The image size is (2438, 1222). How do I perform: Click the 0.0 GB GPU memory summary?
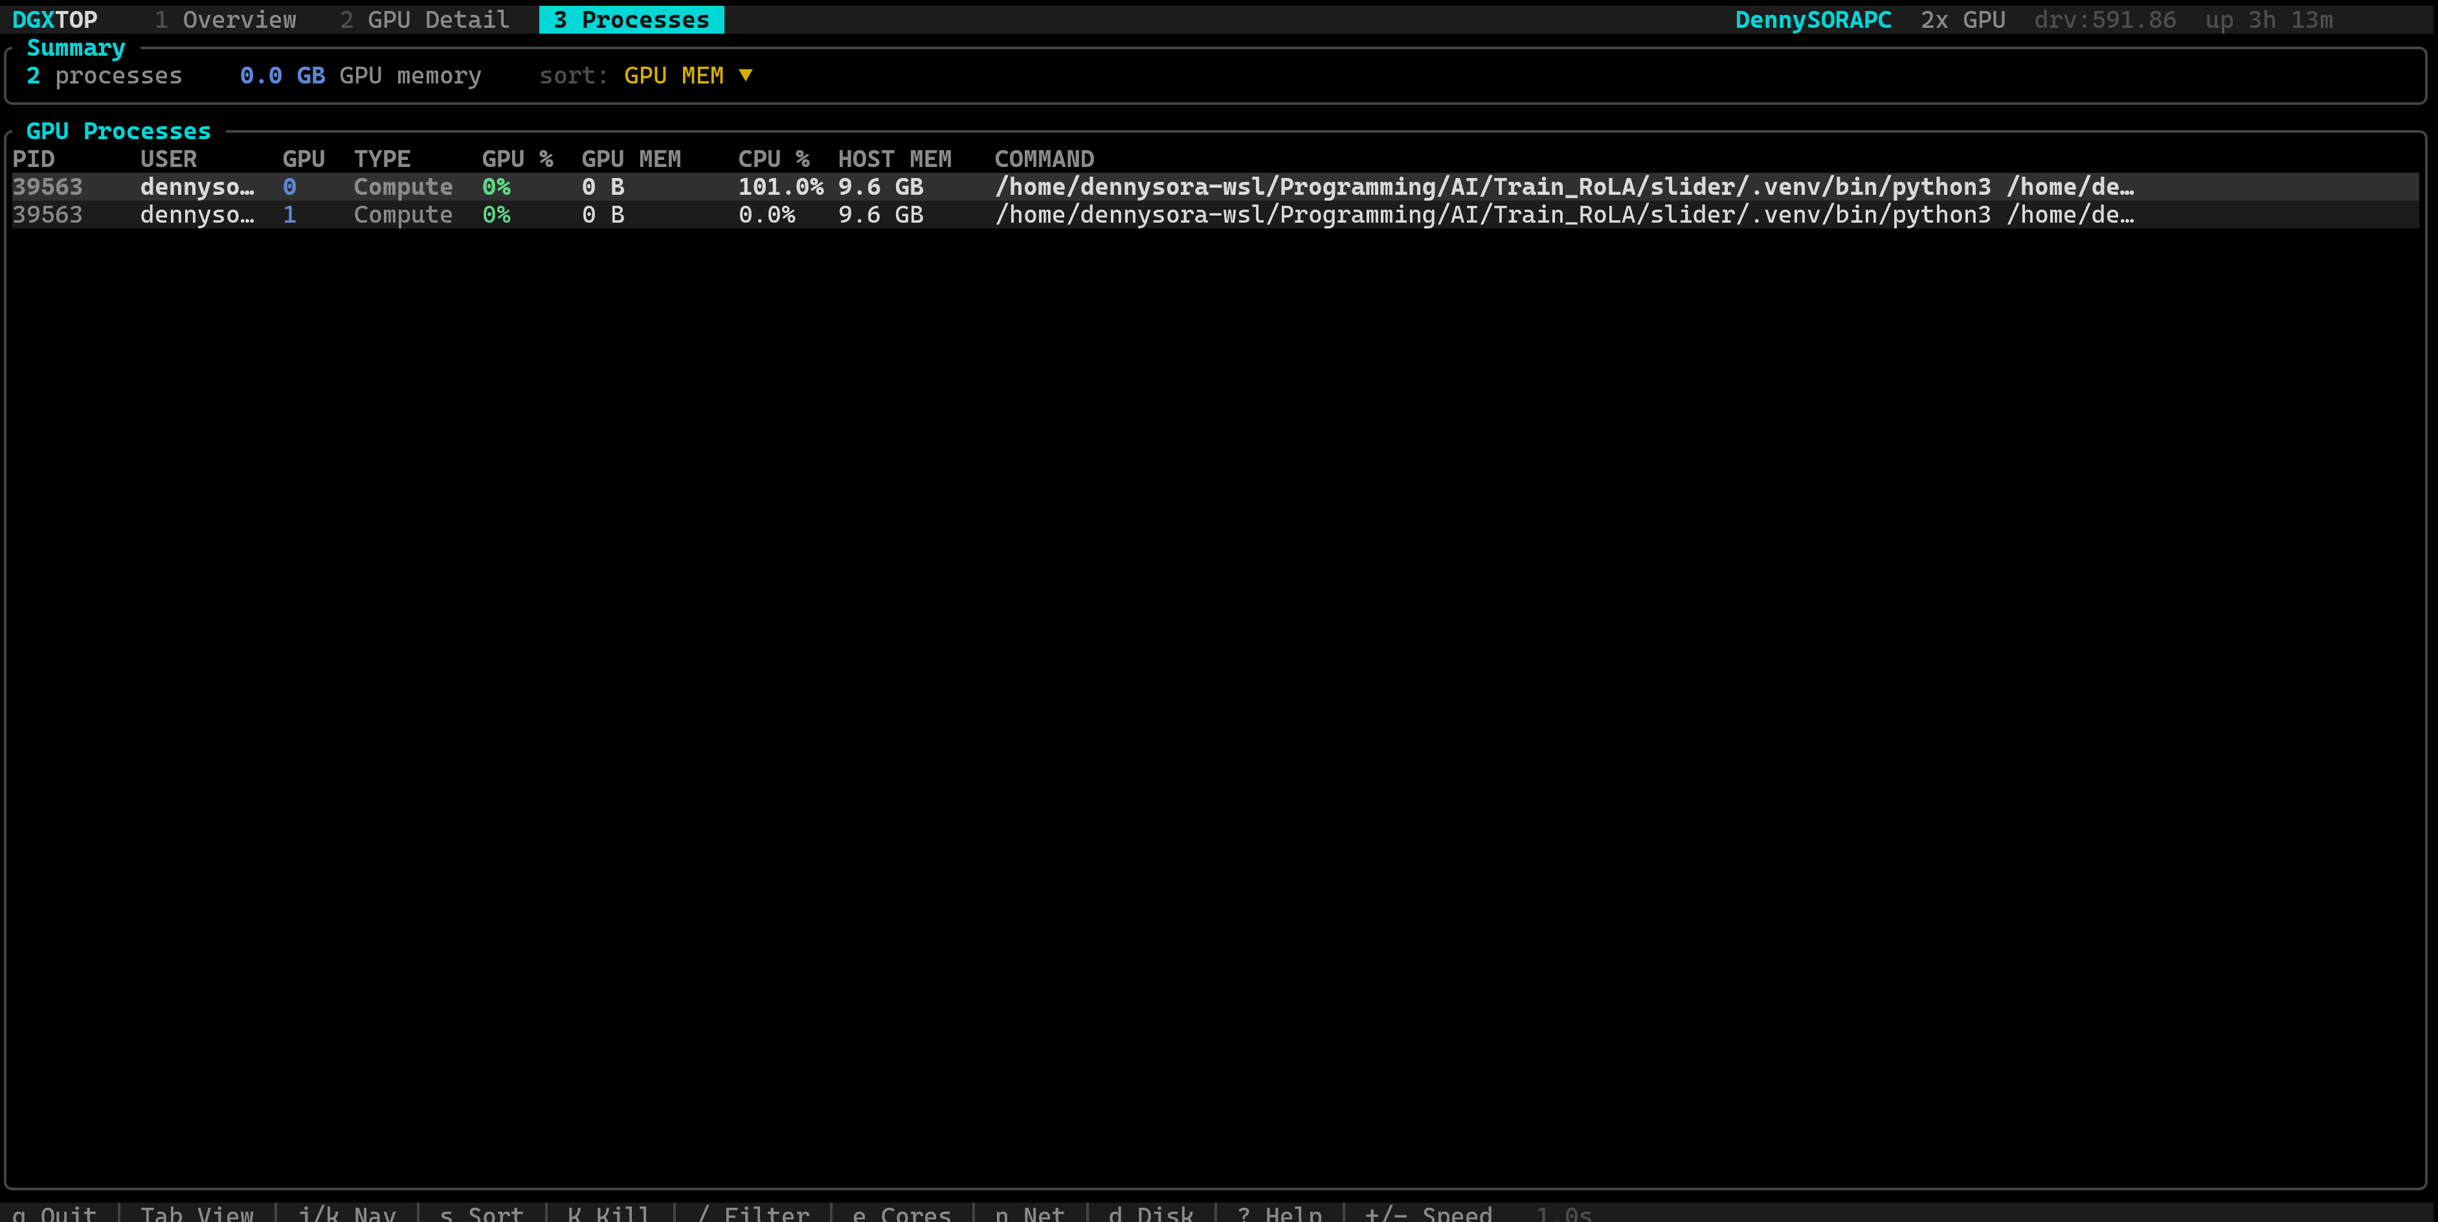point(361,76)
